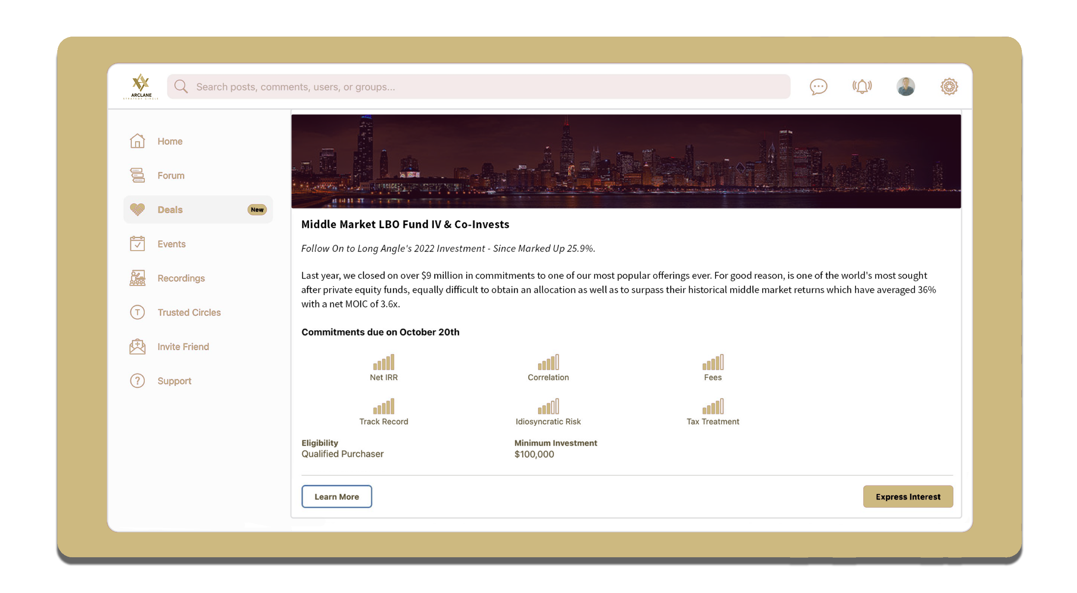Click the Idiosyncratic Risk bars icon
Viewport: 1077px width, 593px height.
click(548, 406)
